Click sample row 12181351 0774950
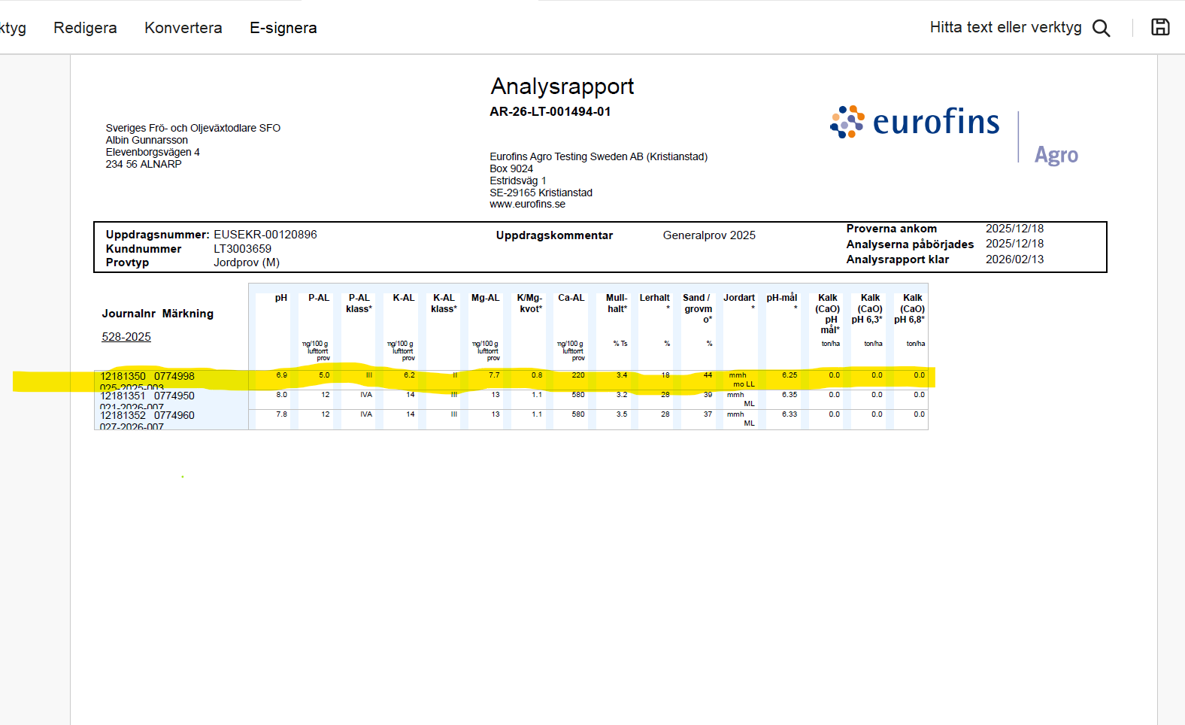Image resolution: width=1185 pixels, height=725 pixels. [x=147, y=396]
